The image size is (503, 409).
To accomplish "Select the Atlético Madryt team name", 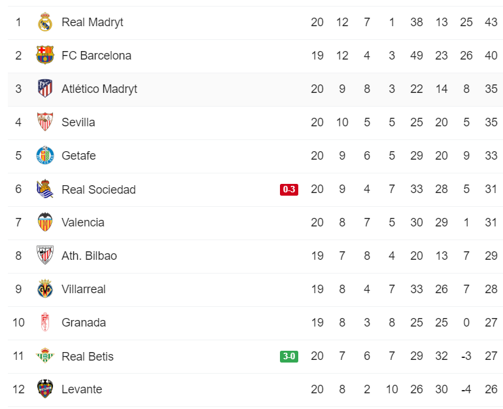I will pyautogui.click(x=99, y=89).
